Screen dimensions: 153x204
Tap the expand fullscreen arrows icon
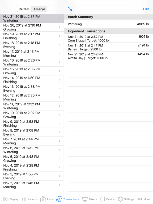(70, 9)
